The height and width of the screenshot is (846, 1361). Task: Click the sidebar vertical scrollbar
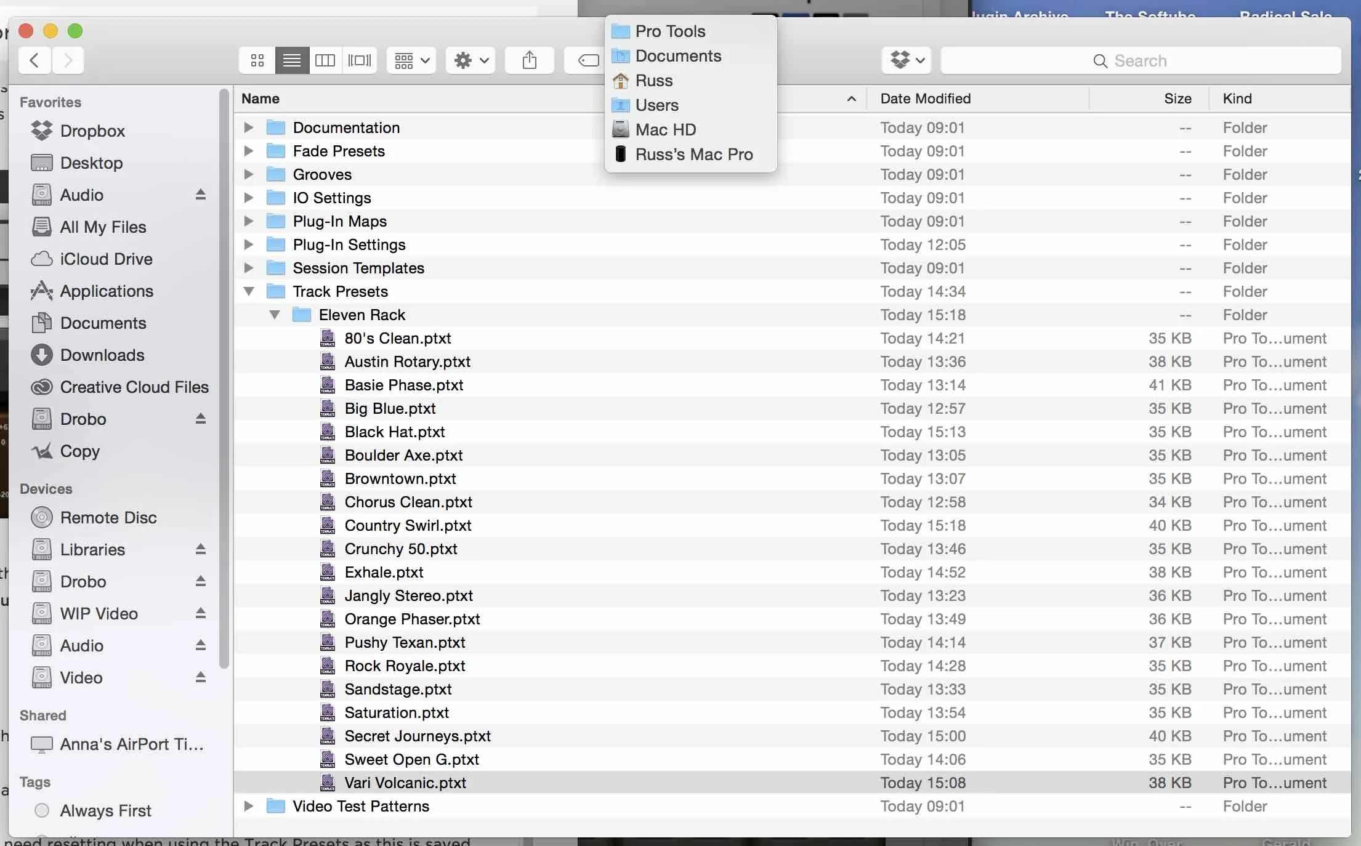(224, 379)
